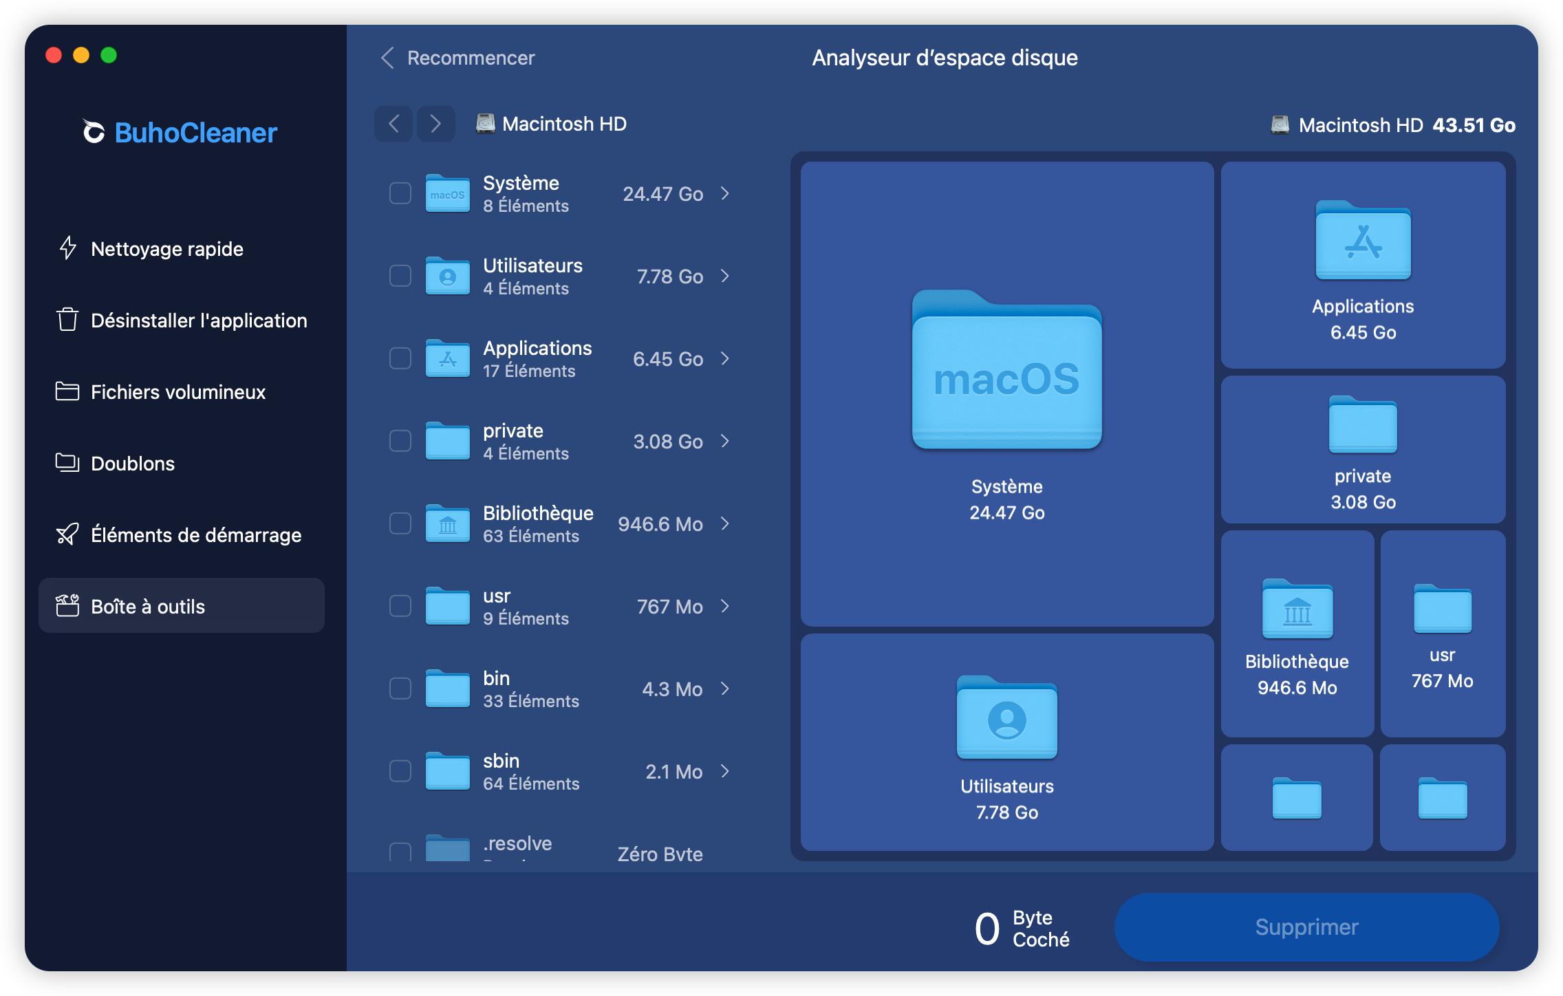Click the Bibliothèque folder icon in list
Screen dimensions: 1563x996
click(x=447, y=523)
